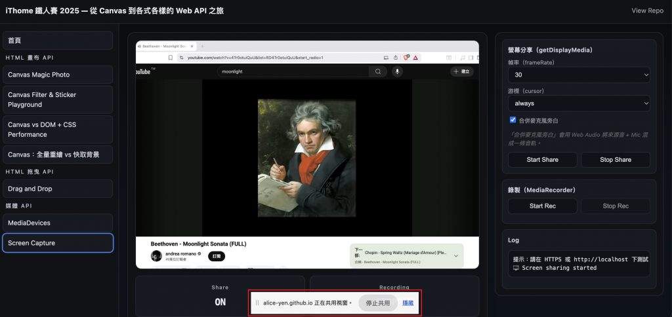Click the bookmark icon left of the URL bar
672x317 pixels.
[170, 58]
